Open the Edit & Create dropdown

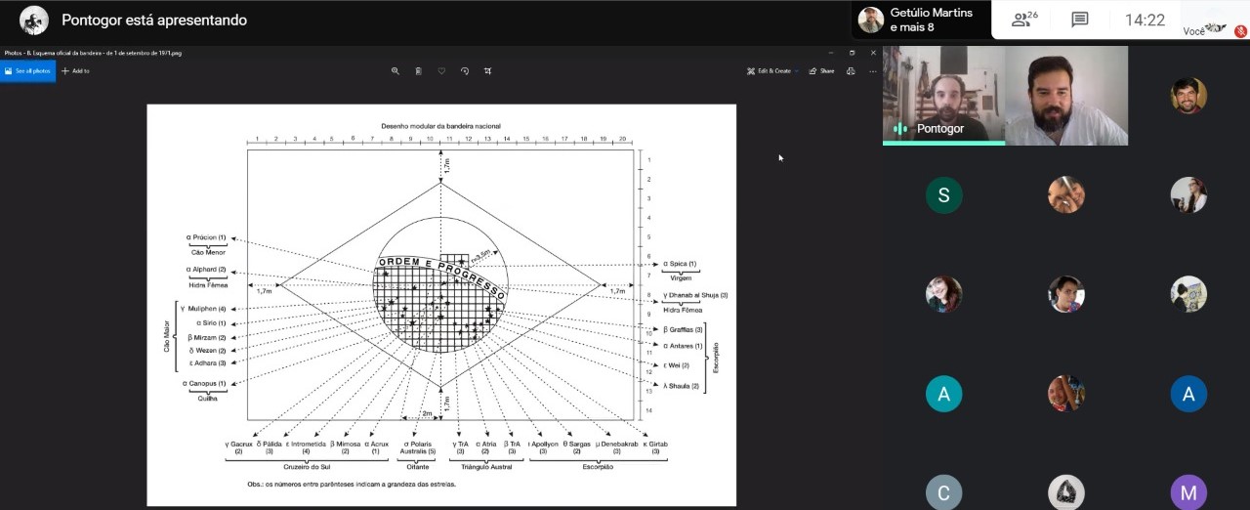click(x=773, y=71)
